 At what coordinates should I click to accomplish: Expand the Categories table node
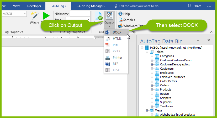coord(152,56)
